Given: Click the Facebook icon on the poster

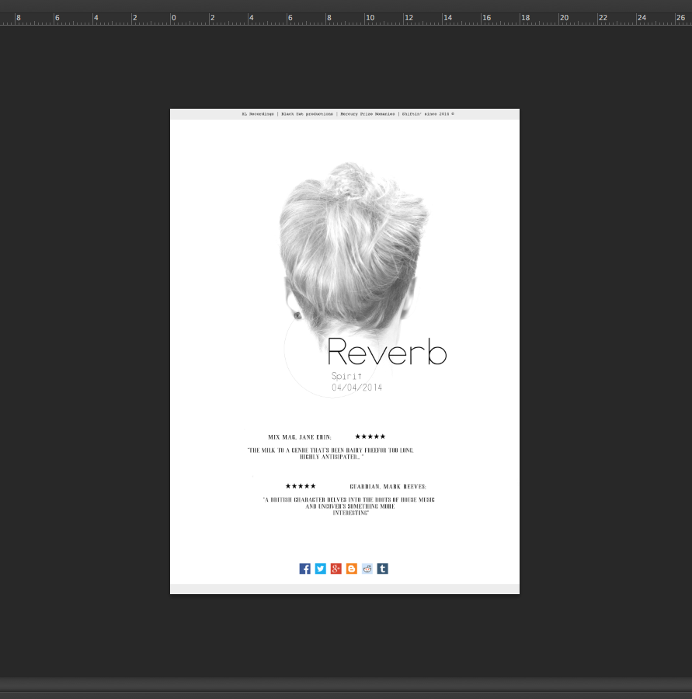Looking at the screenshot, I should coord(305,569).
